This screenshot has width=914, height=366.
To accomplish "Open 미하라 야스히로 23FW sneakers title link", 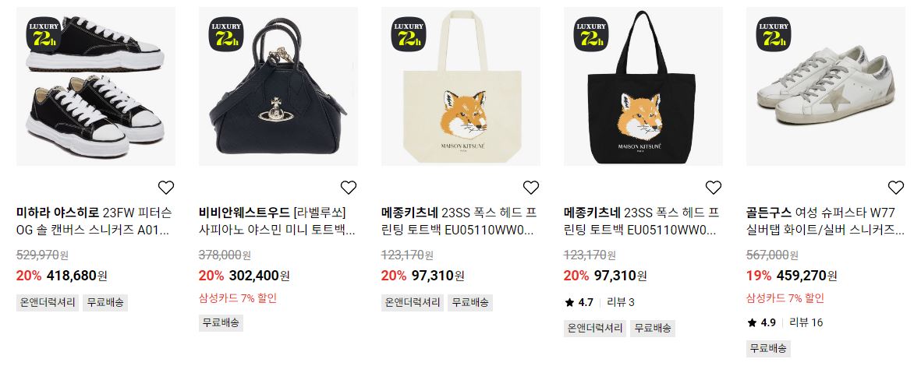I will 94,221.
